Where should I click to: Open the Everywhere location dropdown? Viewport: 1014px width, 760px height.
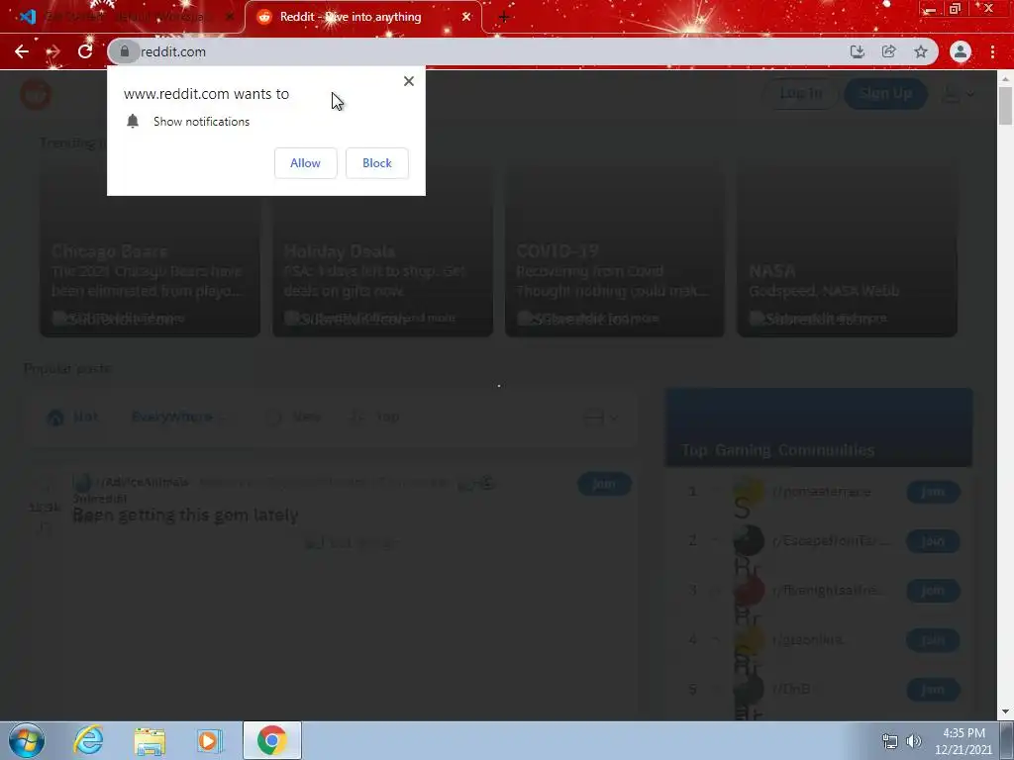pyautogui.click(x=178, y=417)
